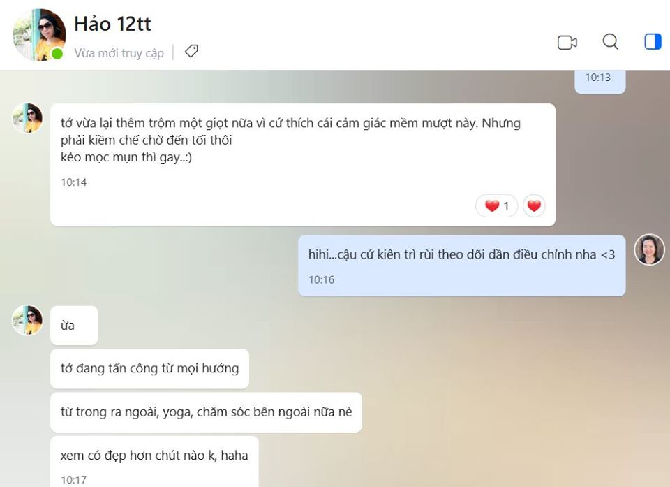Click the message "tớ đang tấn công từ mọi hướng"
This screenshot has height=487, width=670.
coord(149,369)
